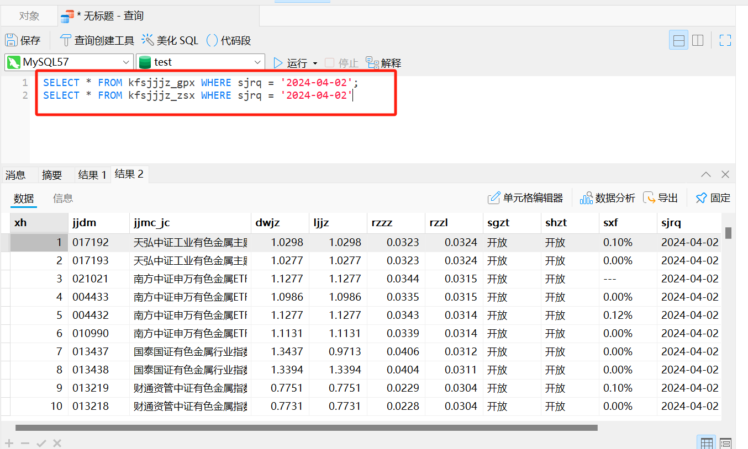Select dwjz cell value 1.3437
Screen dimensions: 748x449
coord(280,351)
